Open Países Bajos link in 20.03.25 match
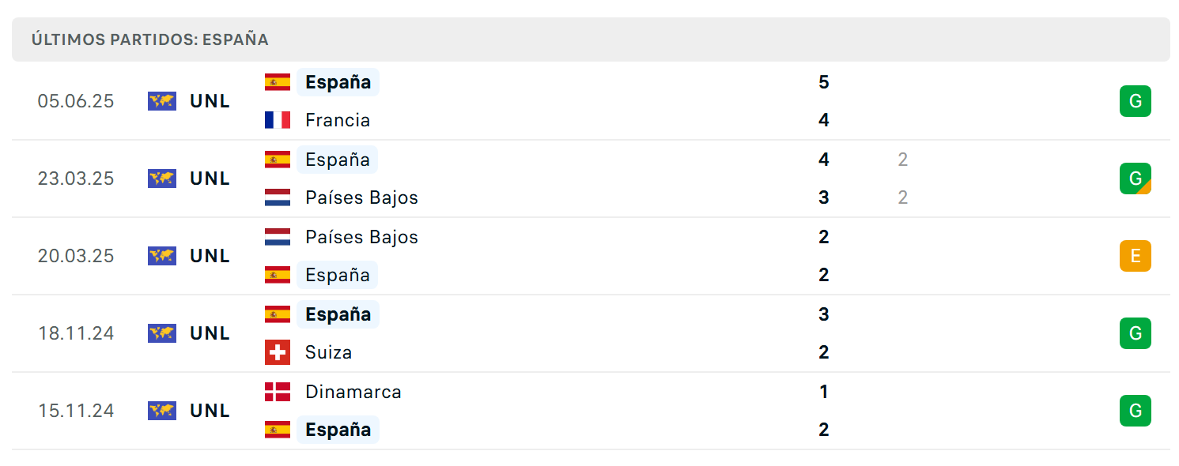 (362, 237)
